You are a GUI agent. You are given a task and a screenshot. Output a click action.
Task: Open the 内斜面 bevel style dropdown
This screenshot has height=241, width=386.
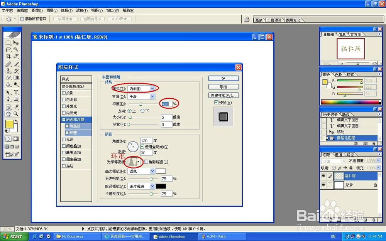tap(152, 88)
